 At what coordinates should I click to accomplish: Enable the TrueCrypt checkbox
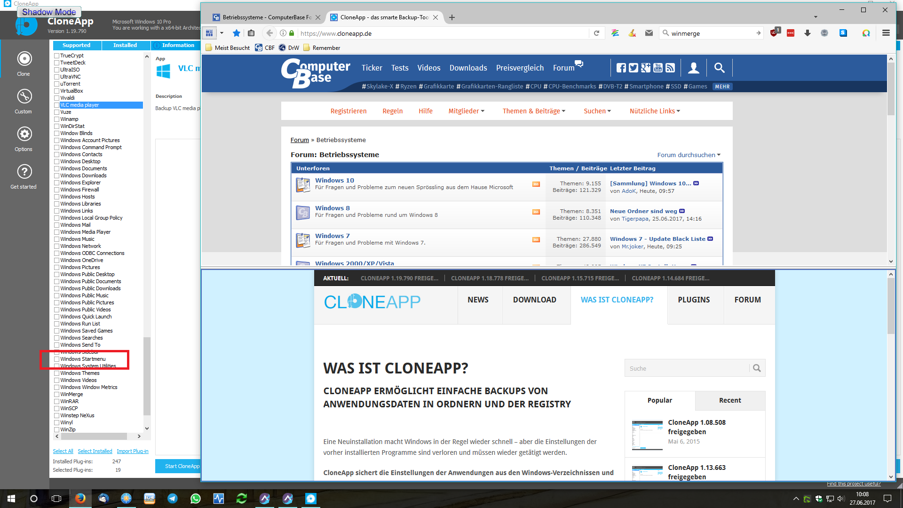tap(56, 56)
